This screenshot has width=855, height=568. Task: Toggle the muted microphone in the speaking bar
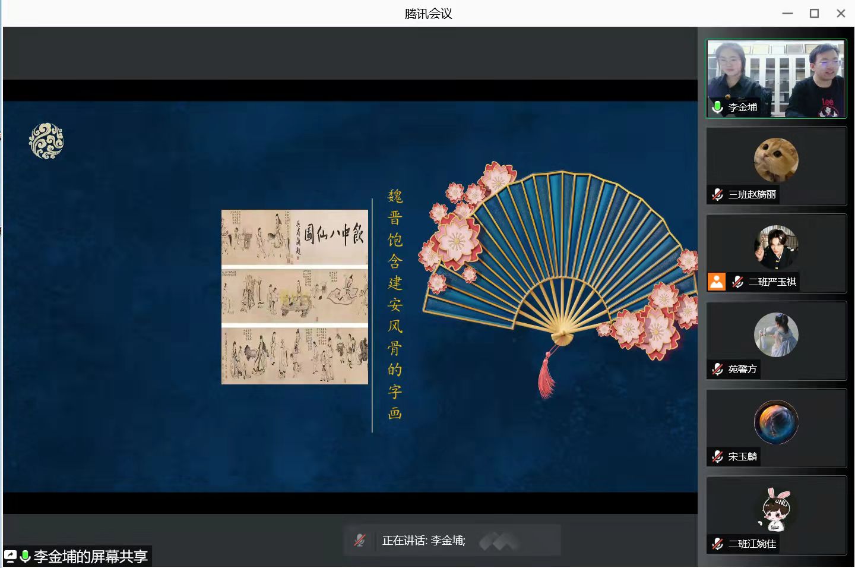360,540
